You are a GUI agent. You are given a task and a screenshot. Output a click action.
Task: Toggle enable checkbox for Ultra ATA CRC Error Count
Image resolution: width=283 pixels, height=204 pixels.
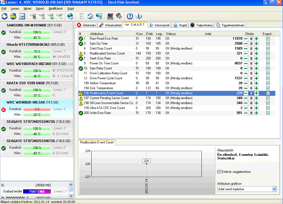tap(268, 108)
